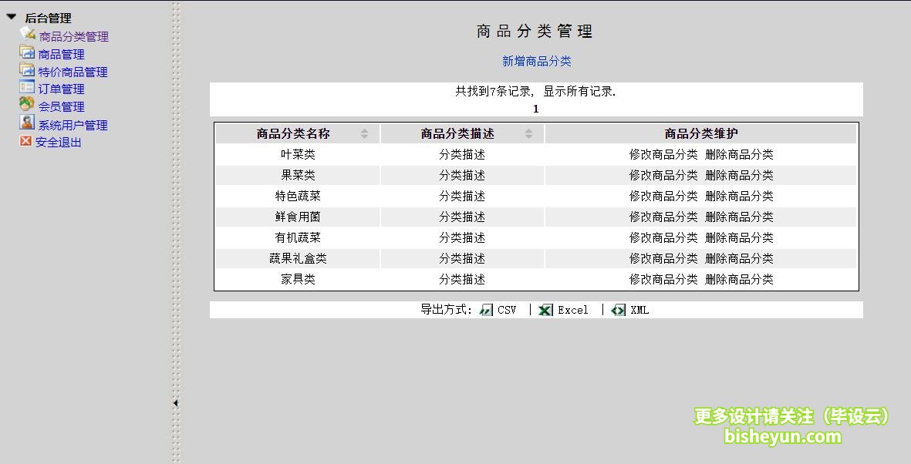Toggle sort order of 商品分类描述 column

(x=529, y=133)
